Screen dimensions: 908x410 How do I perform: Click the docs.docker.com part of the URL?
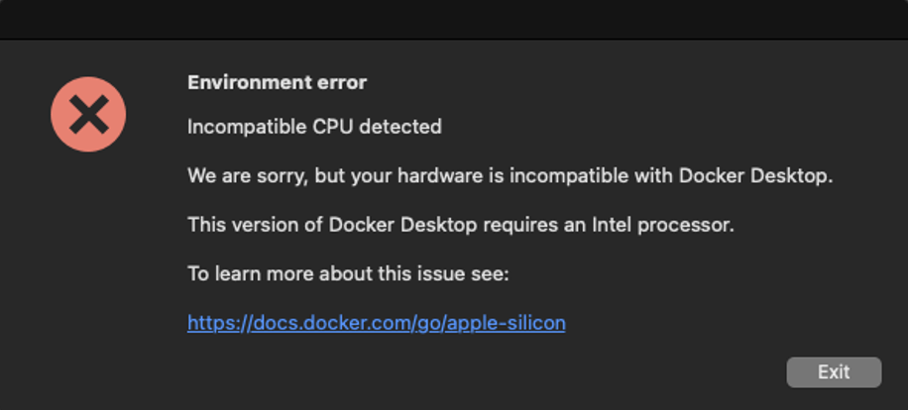pyautogui.click(x=332, y=323)
